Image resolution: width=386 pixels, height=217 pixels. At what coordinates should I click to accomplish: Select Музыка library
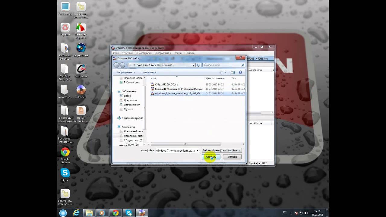coord(126,109)
